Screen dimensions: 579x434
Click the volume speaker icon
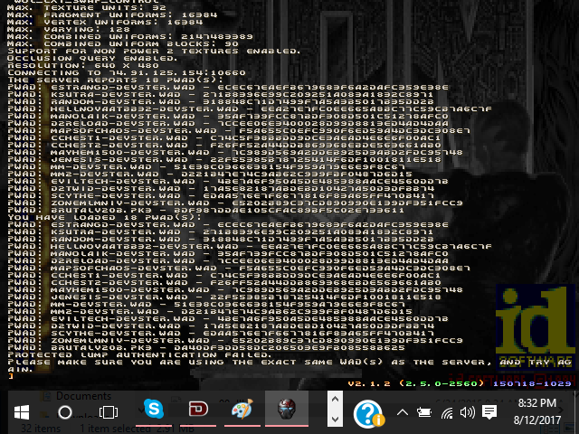pyautogui.click(x=467, y=412)
